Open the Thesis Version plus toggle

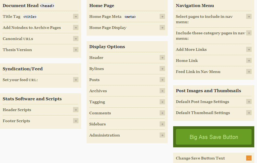(x=76, y=50)
